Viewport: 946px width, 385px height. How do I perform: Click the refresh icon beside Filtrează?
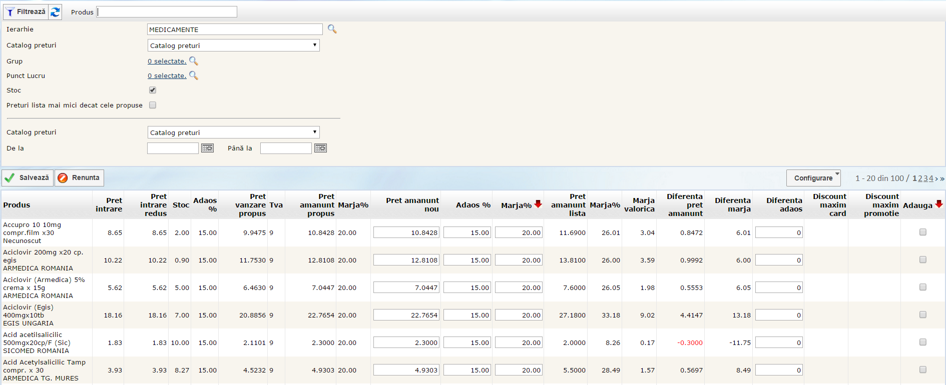[55, 12]
